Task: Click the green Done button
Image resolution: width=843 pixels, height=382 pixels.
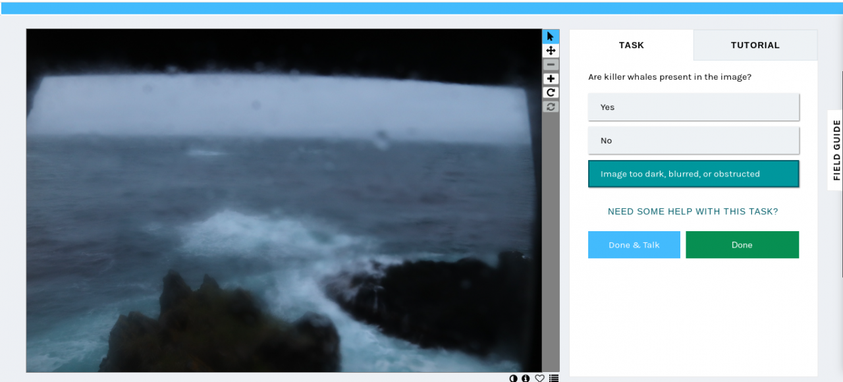Action: (x=742, y=244)
